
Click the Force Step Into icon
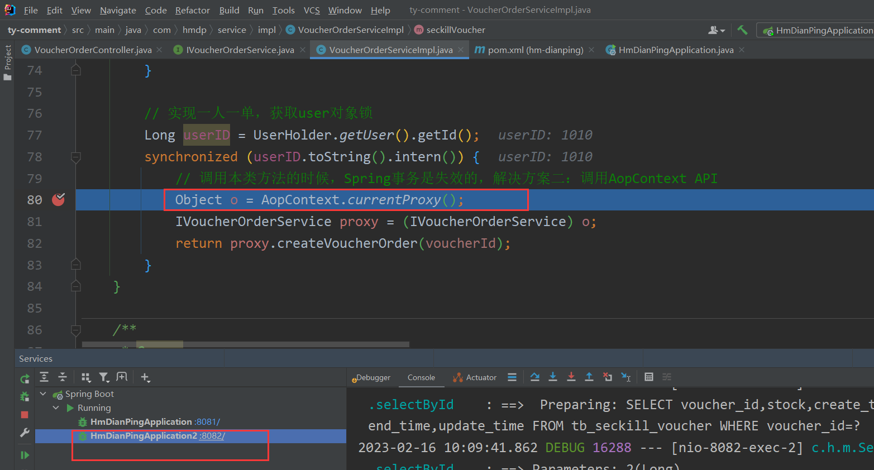(x=571, y=377)
